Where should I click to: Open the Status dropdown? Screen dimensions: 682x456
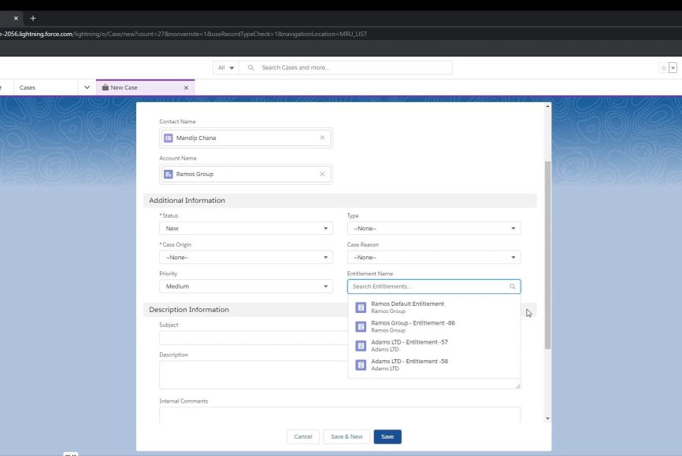[x=246, y=228]
